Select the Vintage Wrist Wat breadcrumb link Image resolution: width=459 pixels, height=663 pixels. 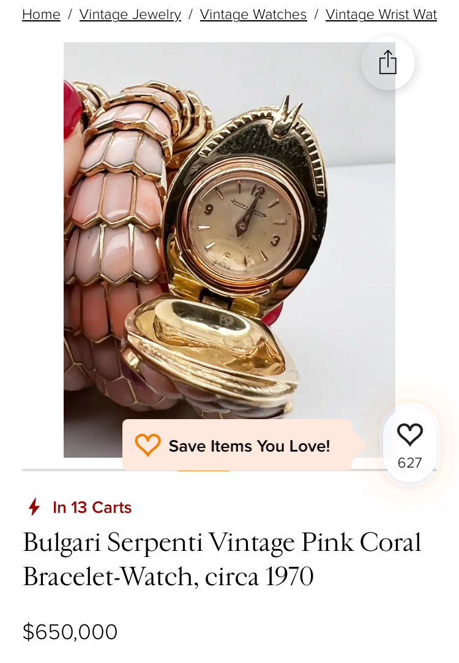click(x=381, y=14)
